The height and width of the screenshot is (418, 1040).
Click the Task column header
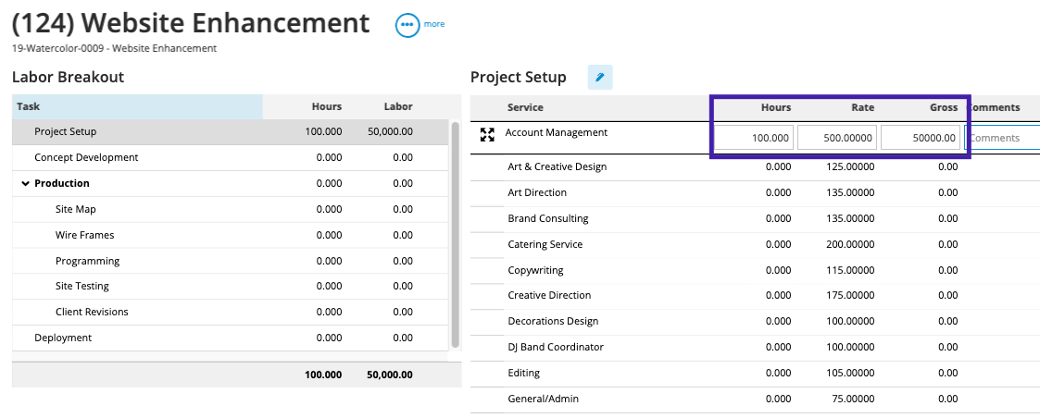coord(137,106)
